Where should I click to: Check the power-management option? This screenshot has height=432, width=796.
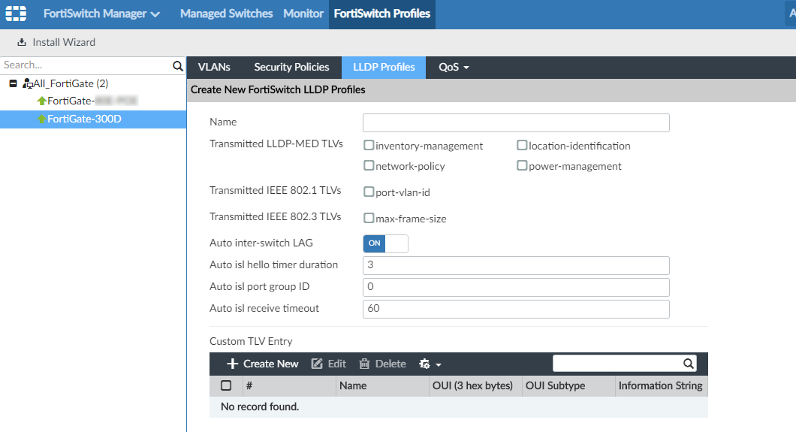522,166
